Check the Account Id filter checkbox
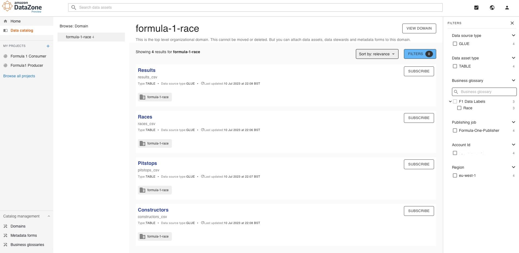 (455, 153)
